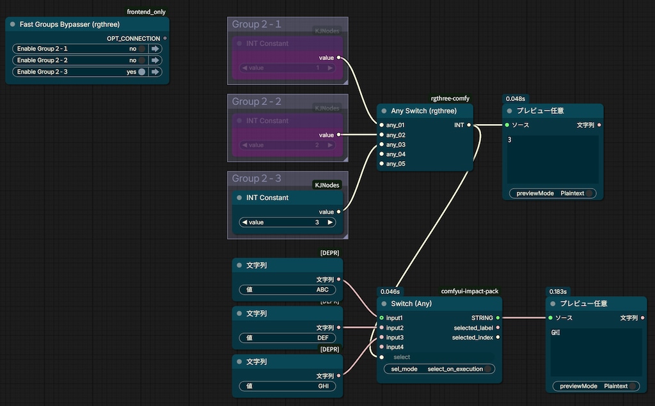Click the select input slot on Switch (Any)

[382, 357]
